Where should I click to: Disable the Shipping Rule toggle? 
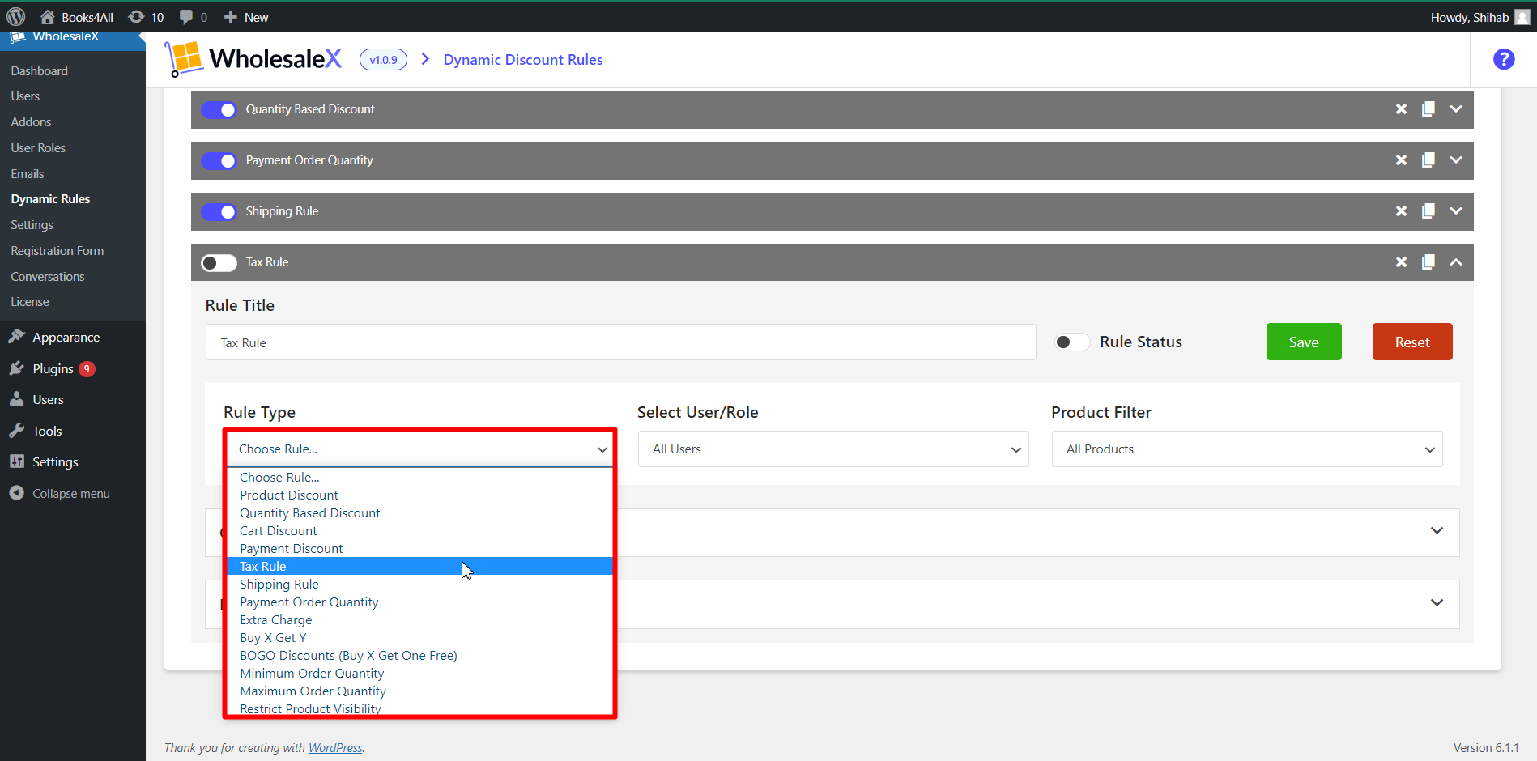(x=219, y=211)
